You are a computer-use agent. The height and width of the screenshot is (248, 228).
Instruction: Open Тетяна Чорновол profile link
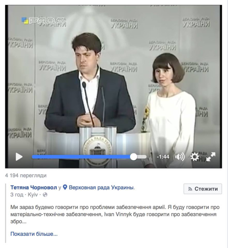coord(33,187)
